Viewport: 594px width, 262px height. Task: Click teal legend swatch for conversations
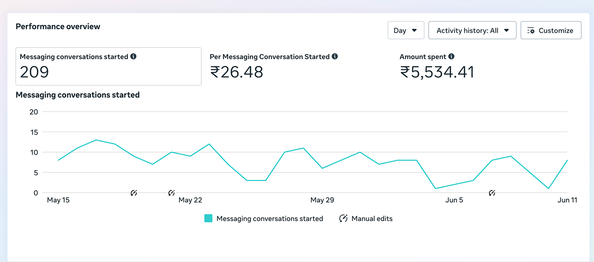click(x=209, y=218)
